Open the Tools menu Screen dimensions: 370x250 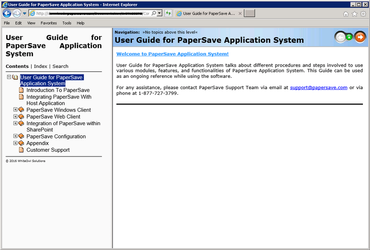pos(67,23)
